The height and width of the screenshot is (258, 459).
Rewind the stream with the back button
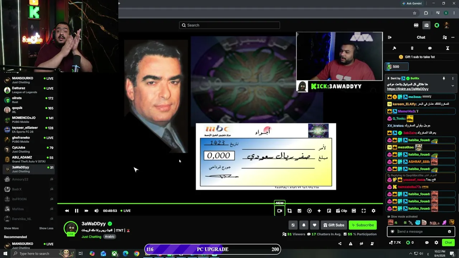point(67,211)
